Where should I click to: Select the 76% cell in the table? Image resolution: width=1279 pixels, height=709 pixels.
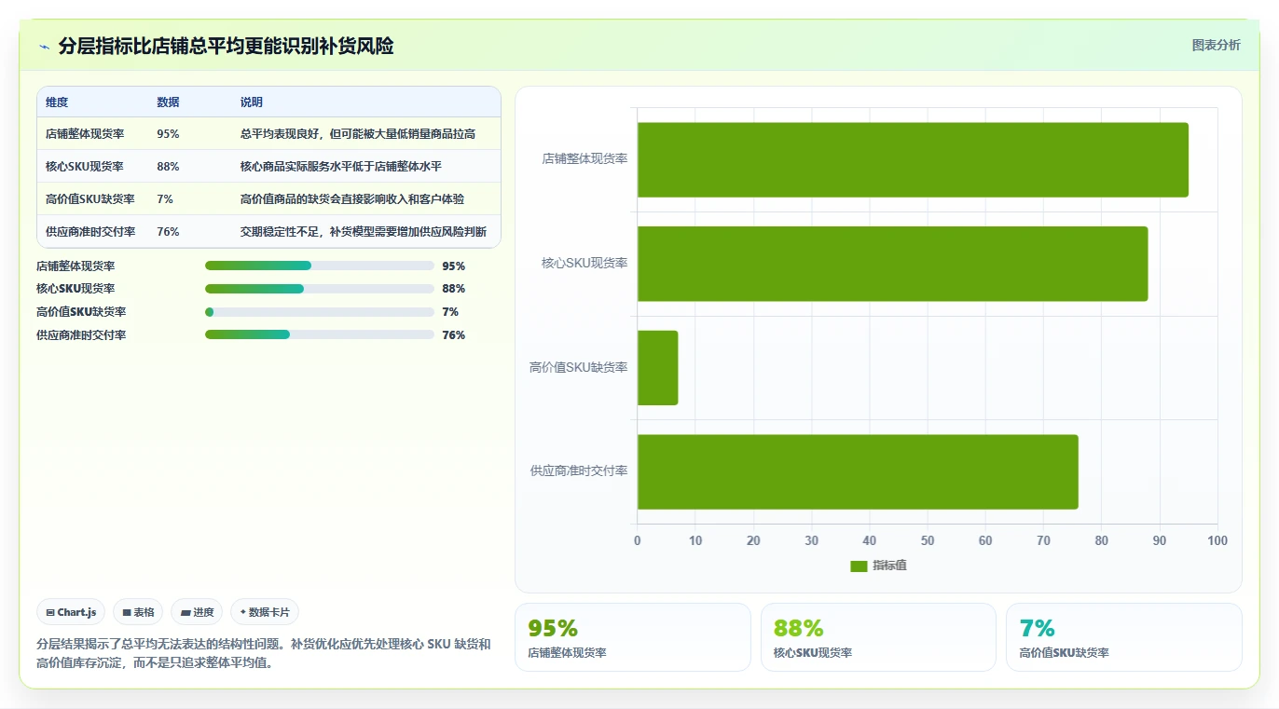click(168, 232)
